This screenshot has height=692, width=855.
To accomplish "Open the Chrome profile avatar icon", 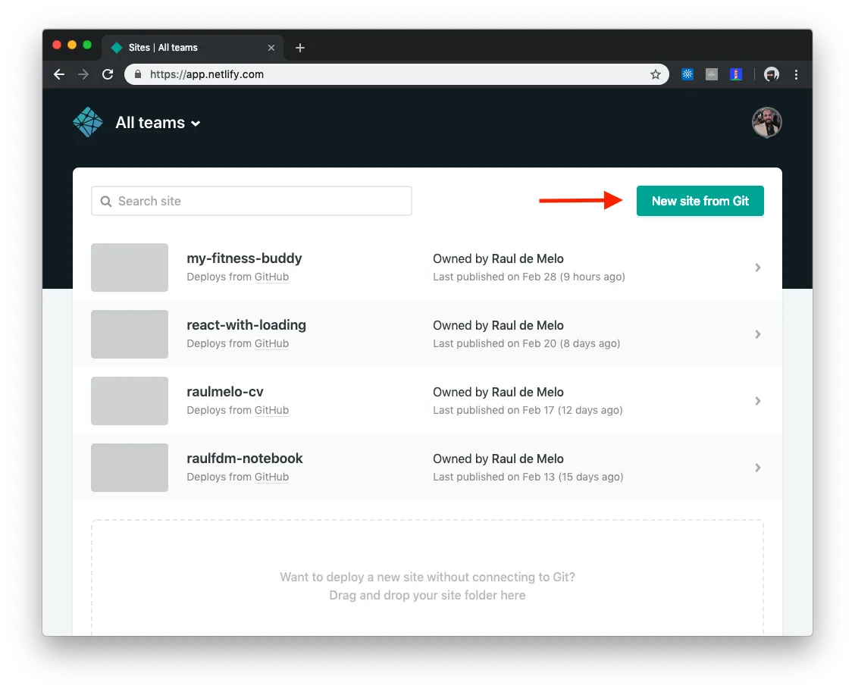I will tap(772, 75).
